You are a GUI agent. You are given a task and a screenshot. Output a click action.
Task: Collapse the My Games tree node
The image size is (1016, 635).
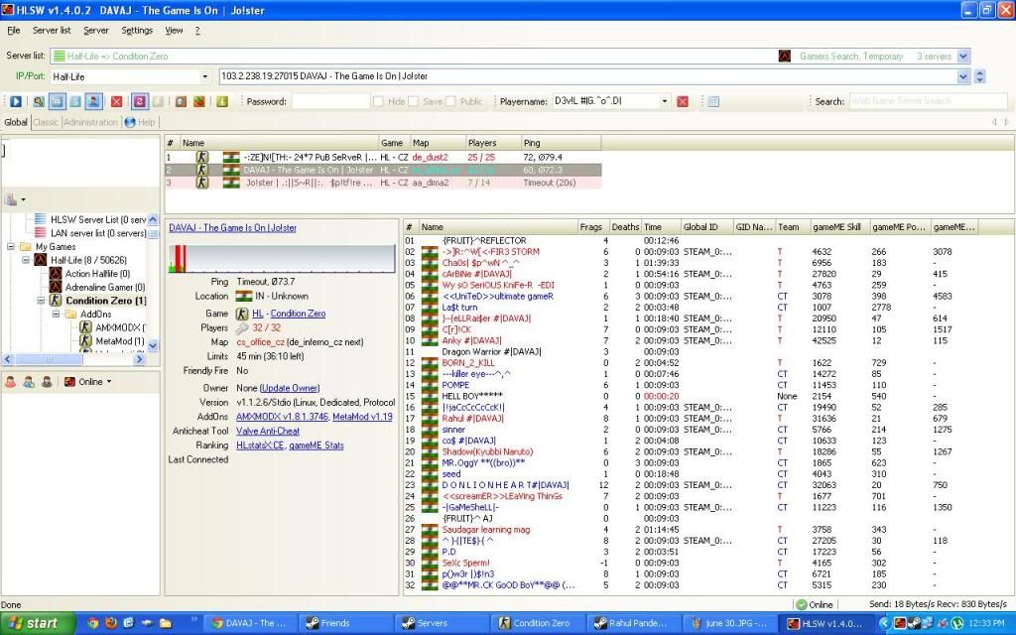point(10,247)
